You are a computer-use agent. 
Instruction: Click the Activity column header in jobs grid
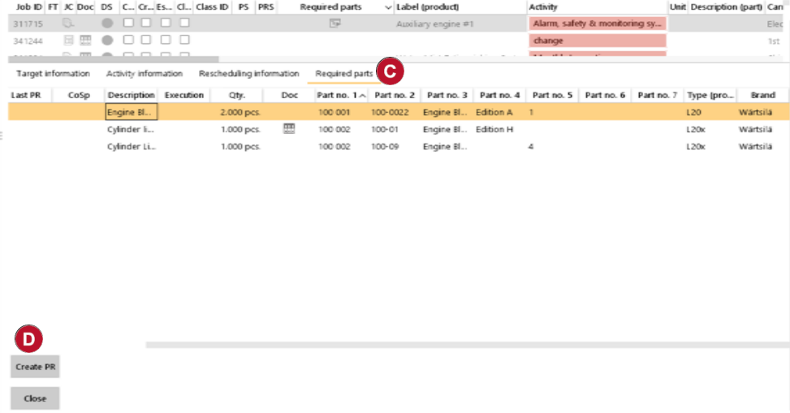(543, 7)
